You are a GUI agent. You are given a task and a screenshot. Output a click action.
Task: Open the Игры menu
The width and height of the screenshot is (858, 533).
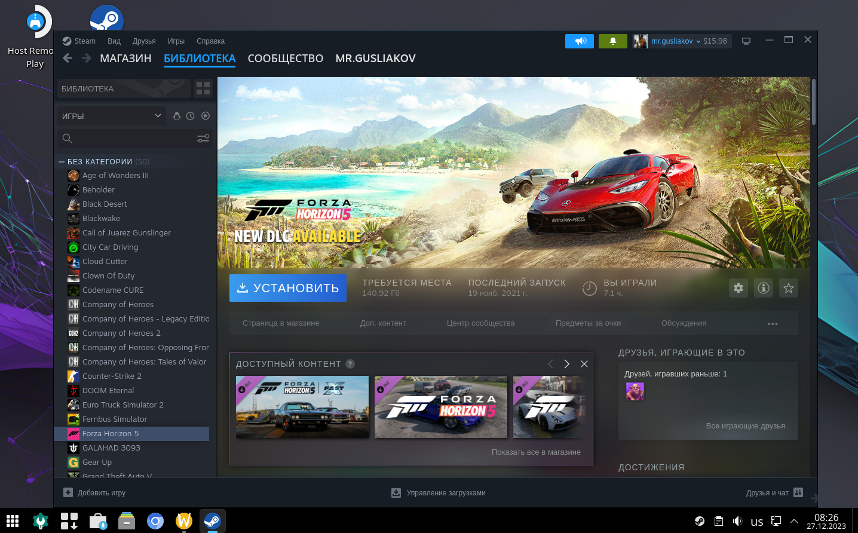(176, 41)
